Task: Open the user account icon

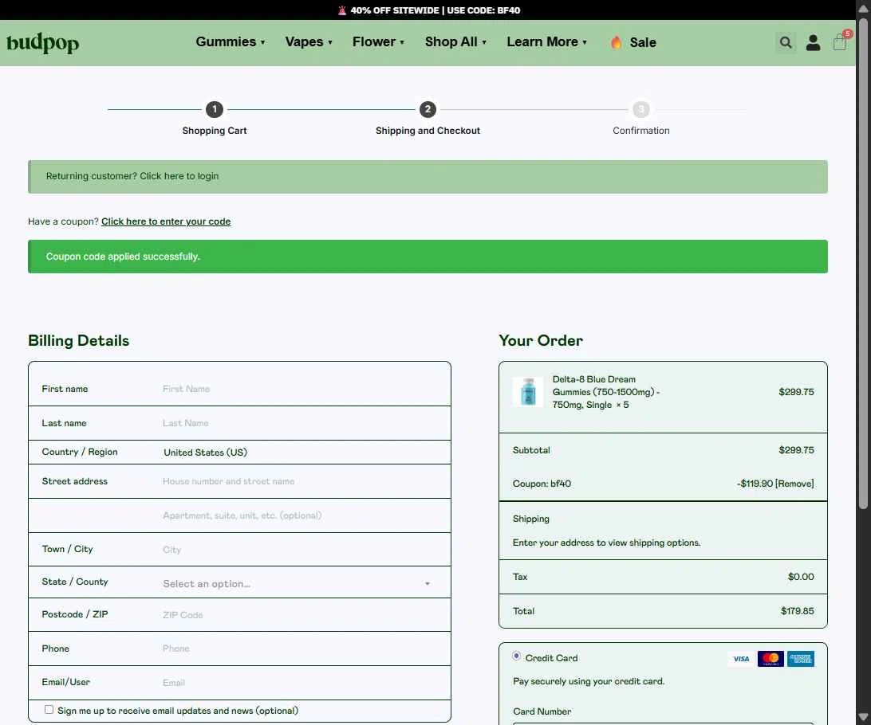Action: pos(813,42)
